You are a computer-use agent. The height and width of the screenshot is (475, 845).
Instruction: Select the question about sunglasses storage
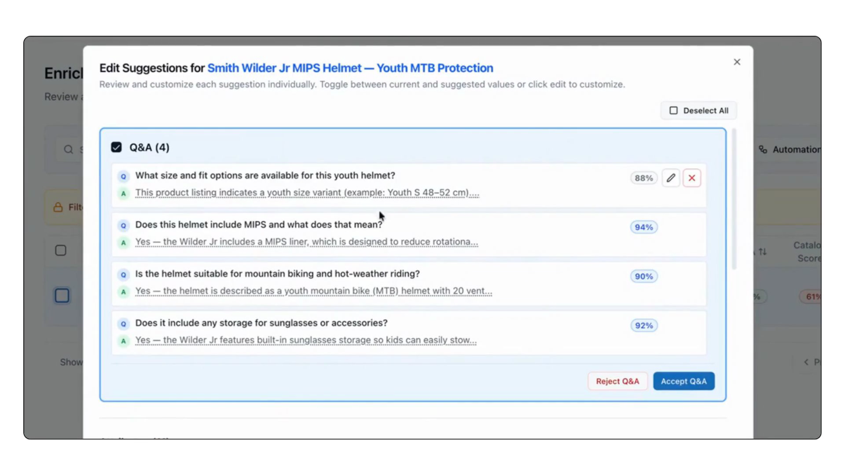click(261, 323)
